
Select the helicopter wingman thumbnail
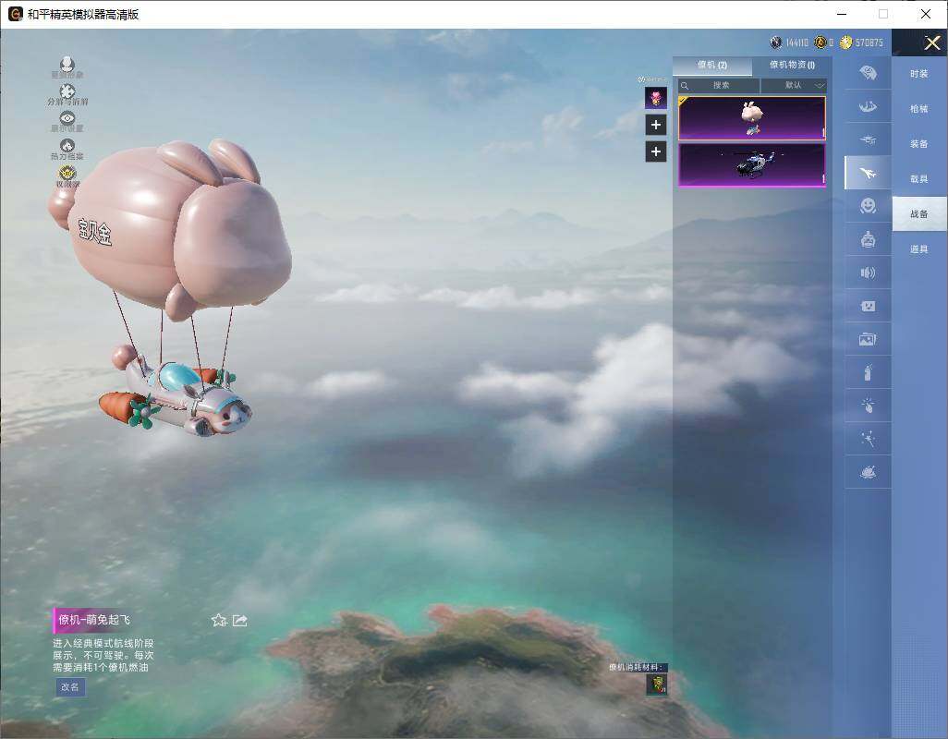751,165
